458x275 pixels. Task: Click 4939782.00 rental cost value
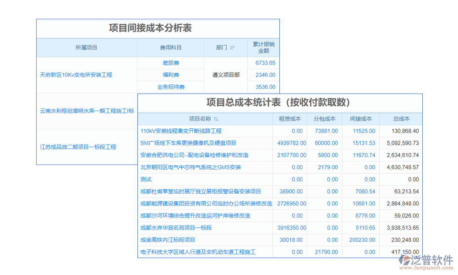[x=292, y=143]
